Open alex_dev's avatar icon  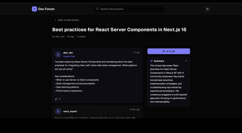tap(58, 54)
